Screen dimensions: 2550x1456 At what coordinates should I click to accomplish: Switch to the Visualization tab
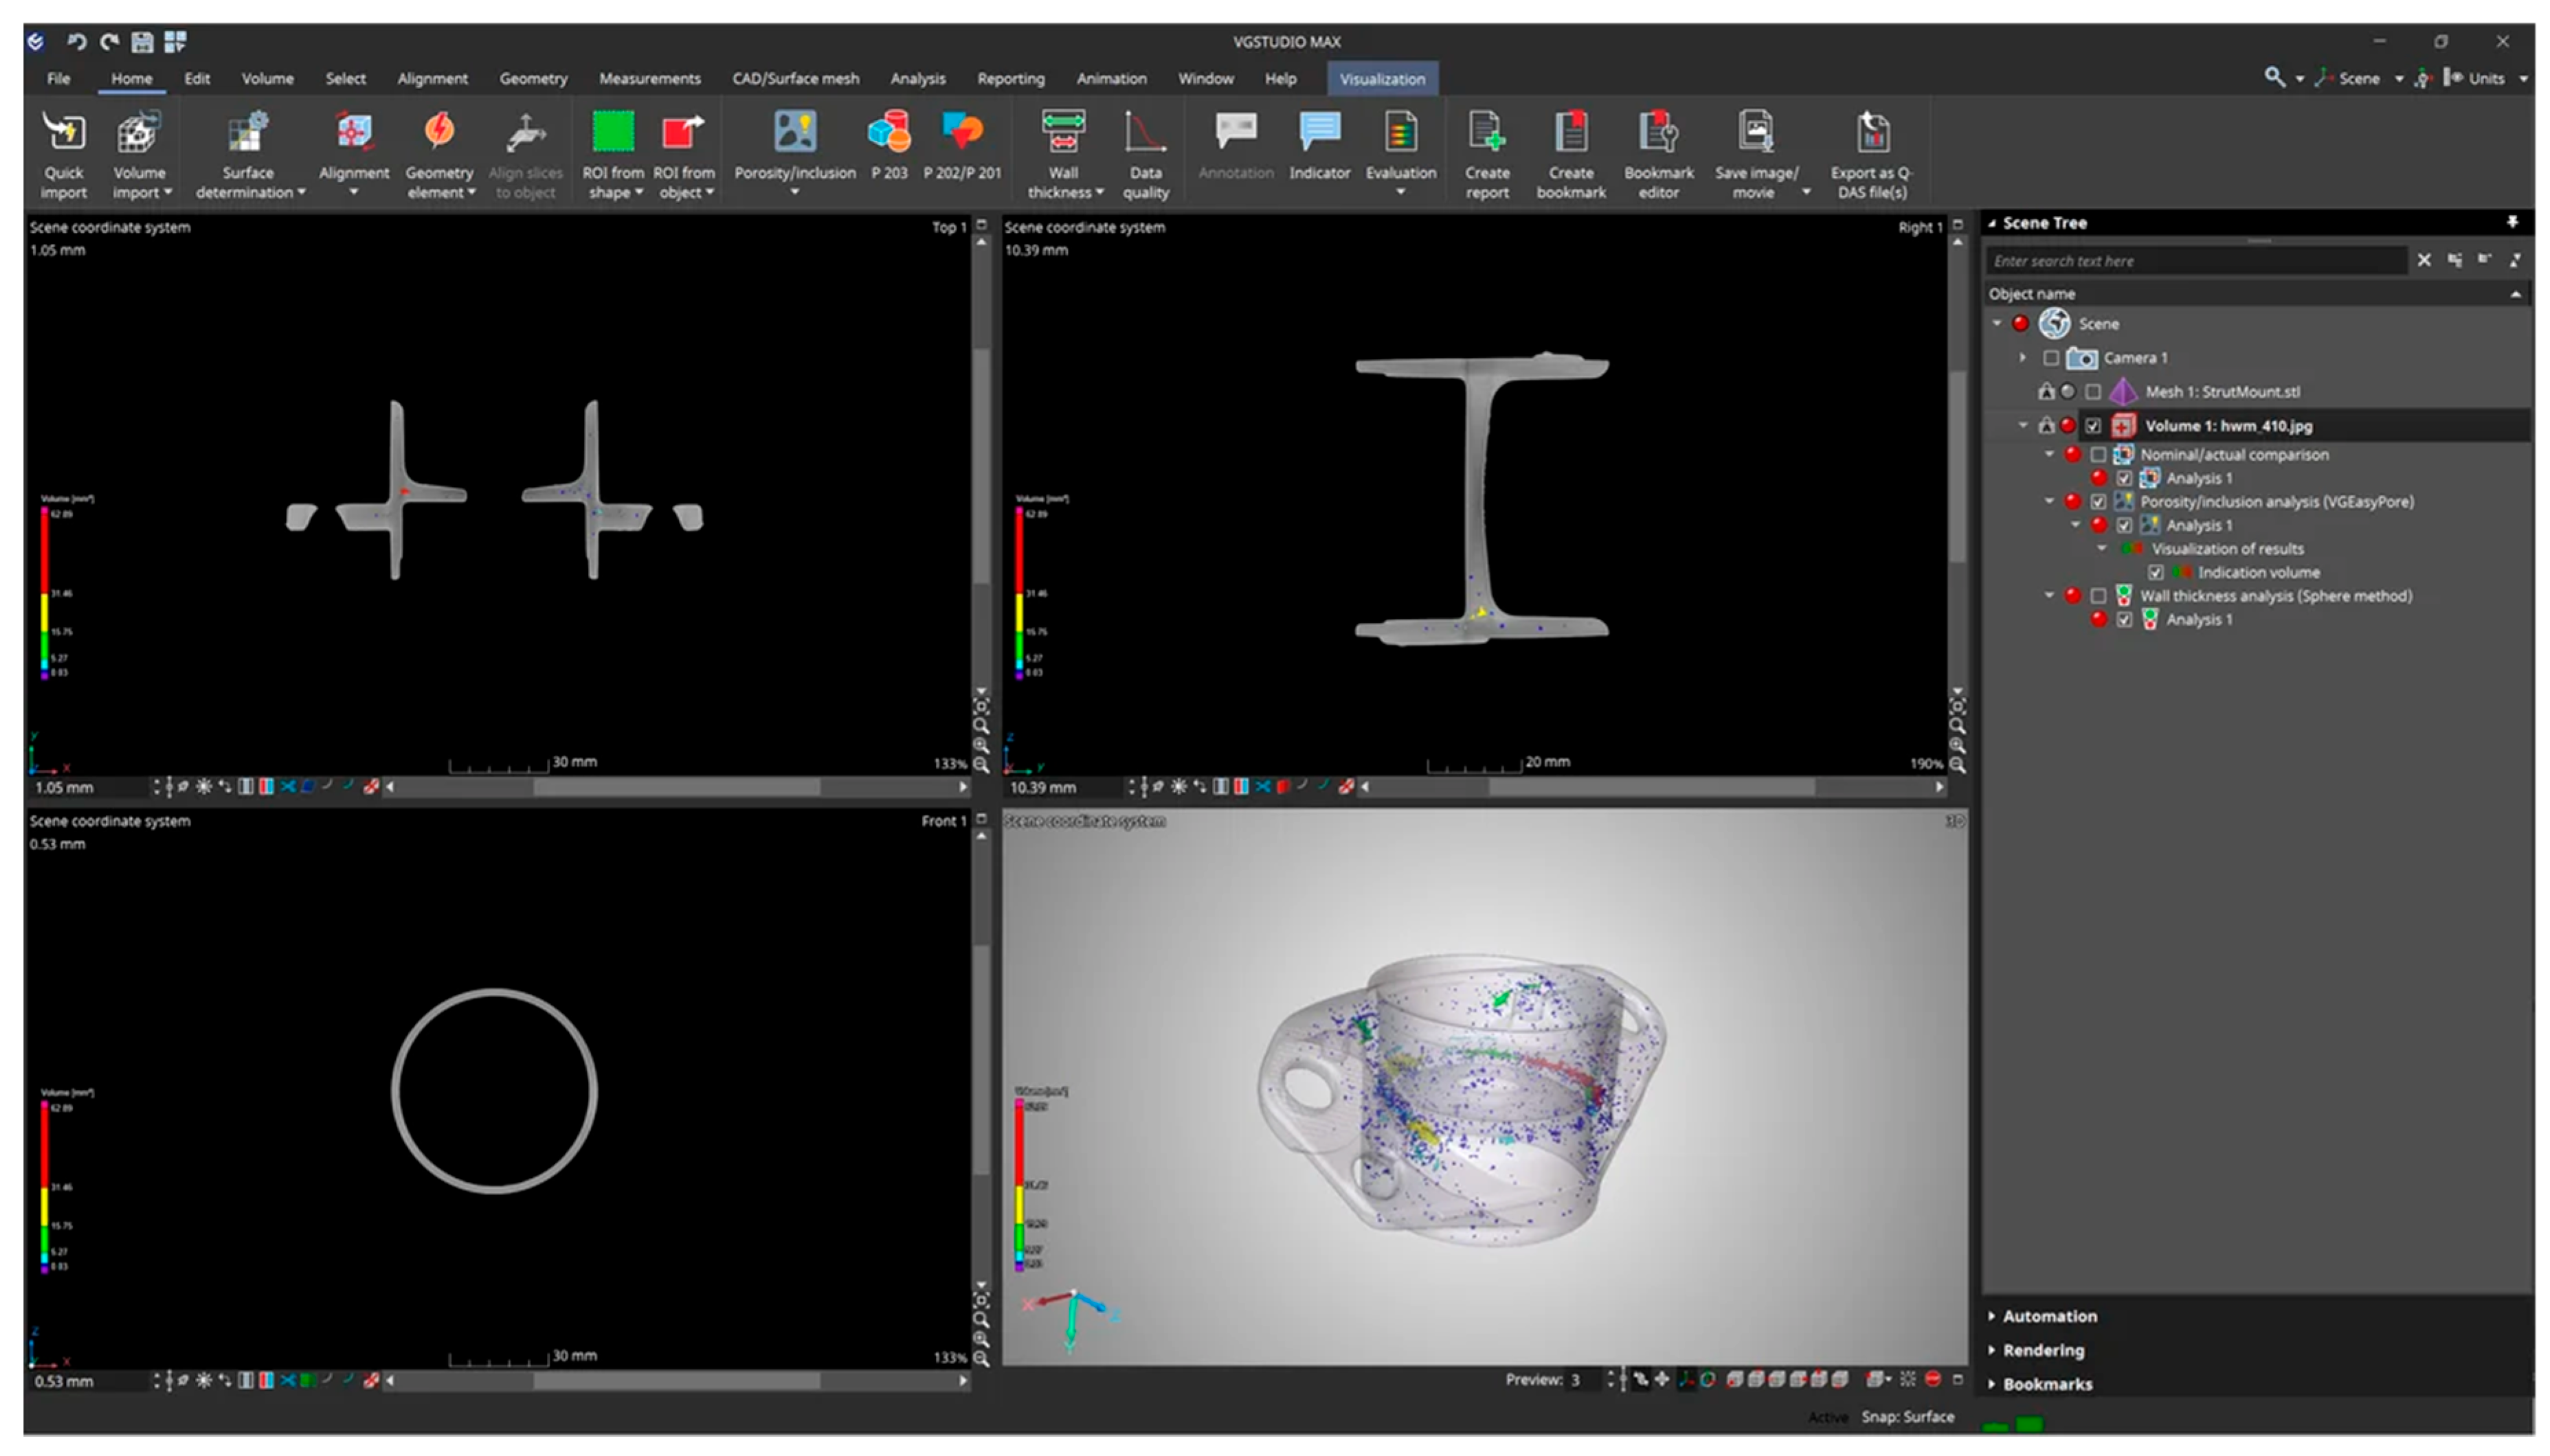[x=1382, y=79]
